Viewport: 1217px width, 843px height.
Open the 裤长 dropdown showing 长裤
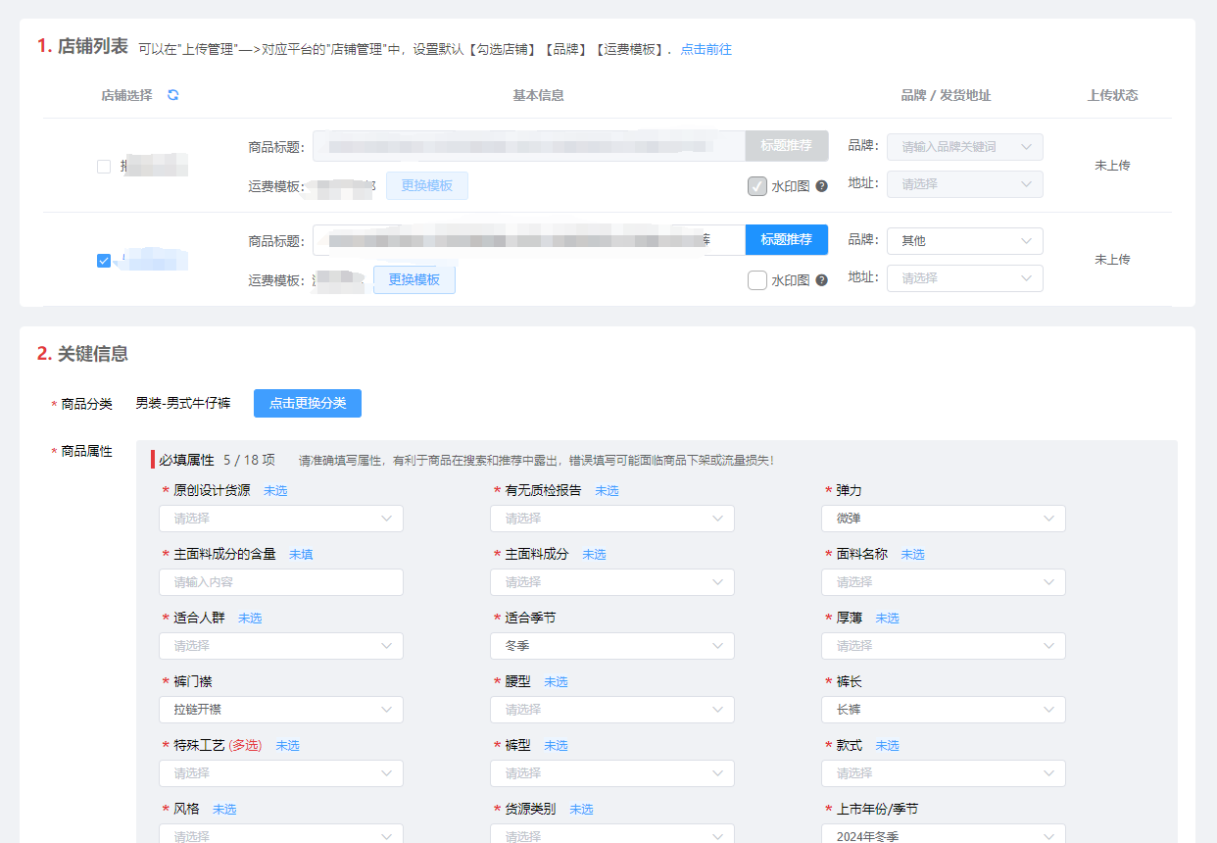[943, 709]
